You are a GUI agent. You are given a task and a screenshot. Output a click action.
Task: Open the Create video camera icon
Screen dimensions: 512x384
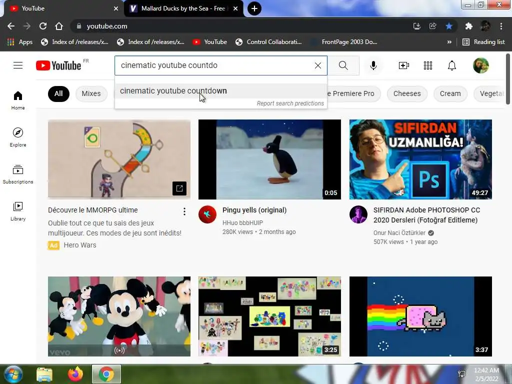404,65
